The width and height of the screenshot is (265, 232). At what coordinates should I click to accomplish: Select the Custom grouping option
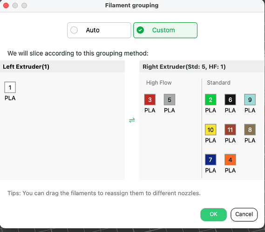click(x=165, y=30)
